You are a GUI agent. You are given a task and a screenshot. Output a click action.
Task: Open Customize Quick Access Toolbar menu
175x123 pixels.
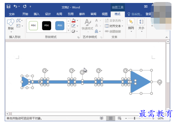(x=30, y=7)
